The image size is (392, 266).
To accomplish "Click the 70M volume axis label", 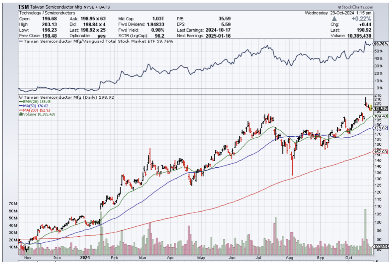I will [13, 204].
